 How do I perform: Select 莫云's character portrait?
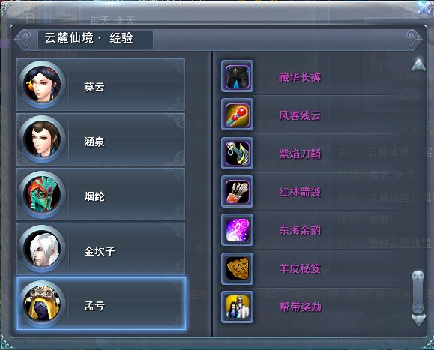tap(42, 85)
